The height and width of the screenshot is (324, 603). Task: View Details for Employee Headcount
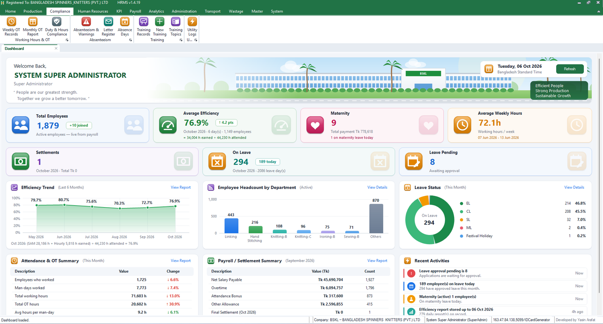tap(377, 187)
